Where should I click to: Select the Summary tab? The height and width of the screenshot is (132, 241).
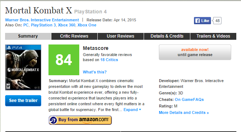tap(28, 36)
